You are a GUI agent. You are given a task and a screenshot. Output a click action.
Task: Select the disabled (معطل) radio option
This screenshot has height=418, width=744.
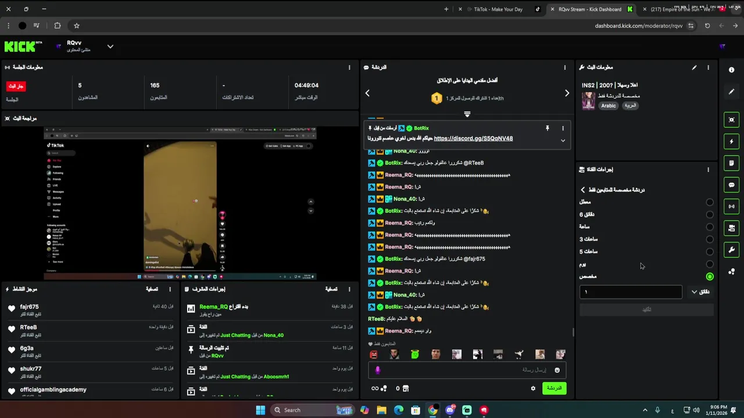710,202
